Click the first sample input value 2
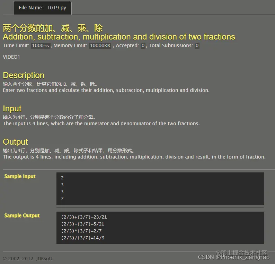Viewport: 275px width, 264px height. click(62, 178)
